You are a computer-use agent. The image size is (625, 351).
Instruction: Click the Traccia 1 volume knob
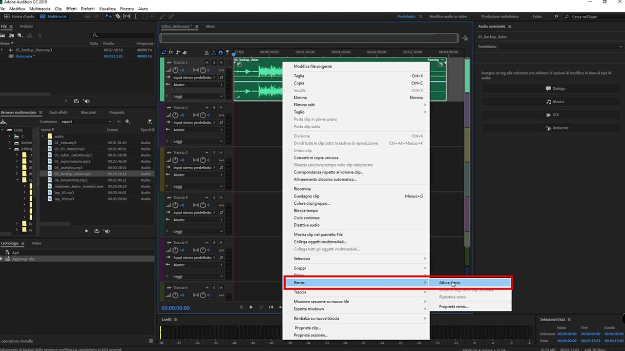175,70
